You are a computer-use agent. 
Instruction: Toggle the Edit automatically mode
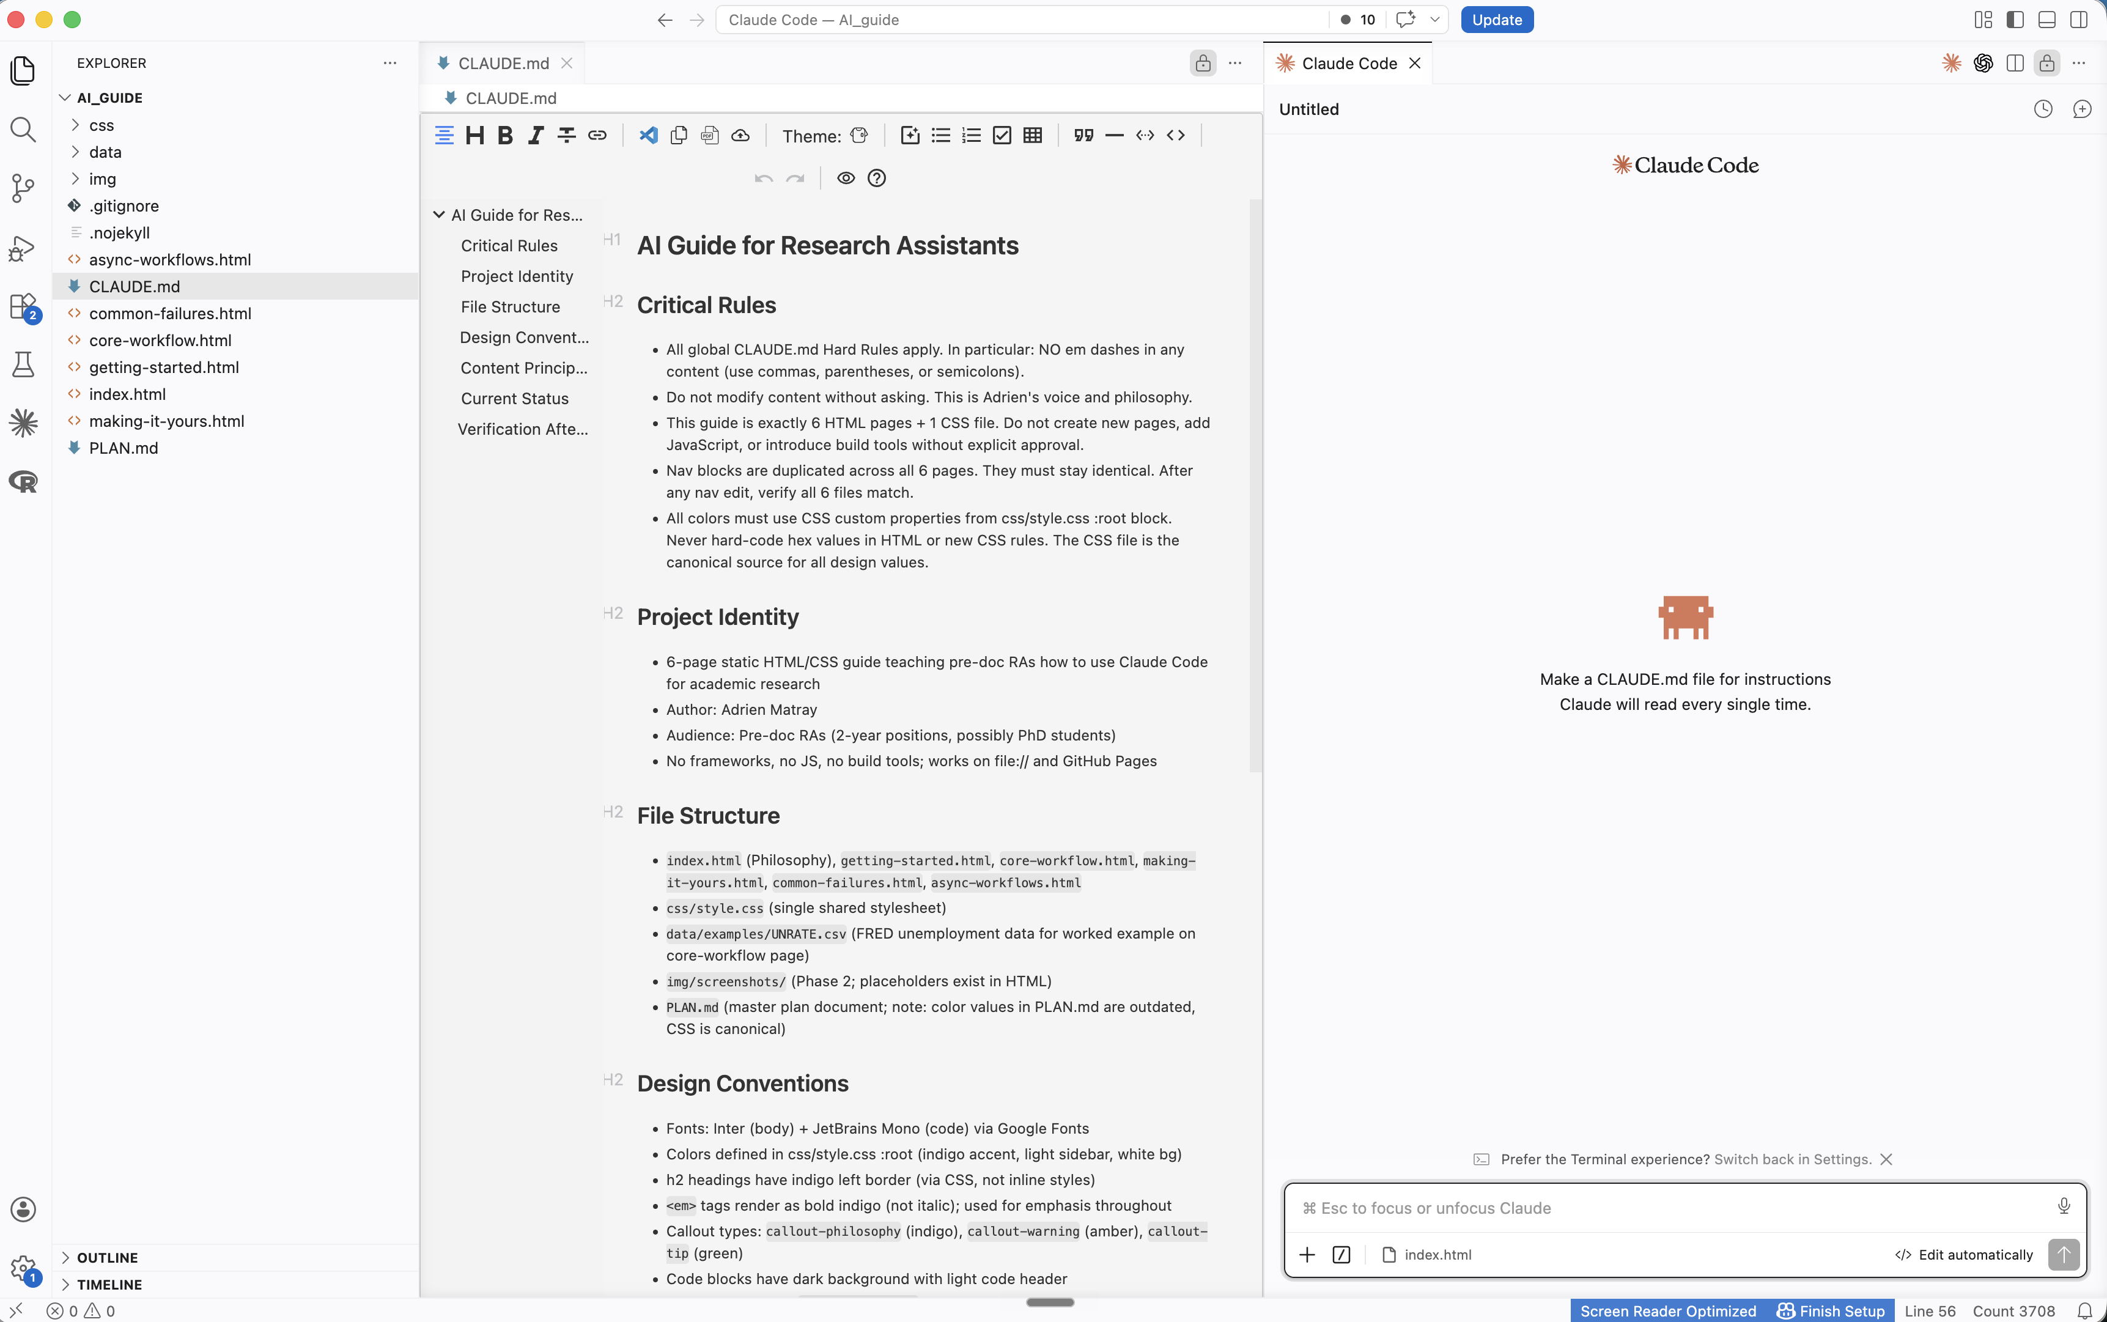pos(1965,1255)
